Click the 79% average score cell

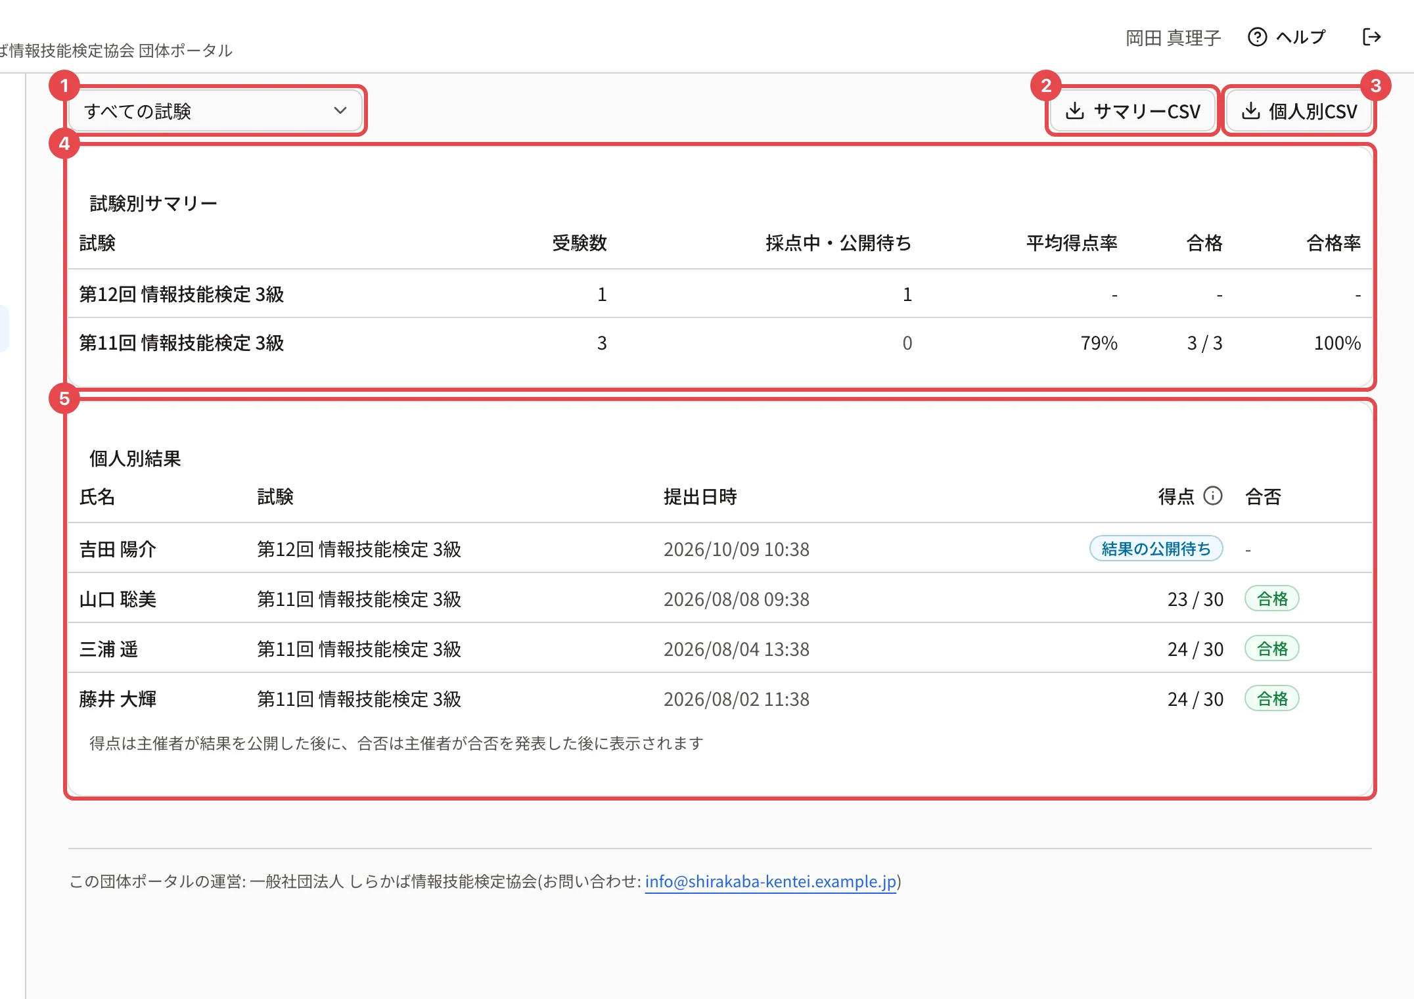pyautogui.click(x=1099, y=343)
